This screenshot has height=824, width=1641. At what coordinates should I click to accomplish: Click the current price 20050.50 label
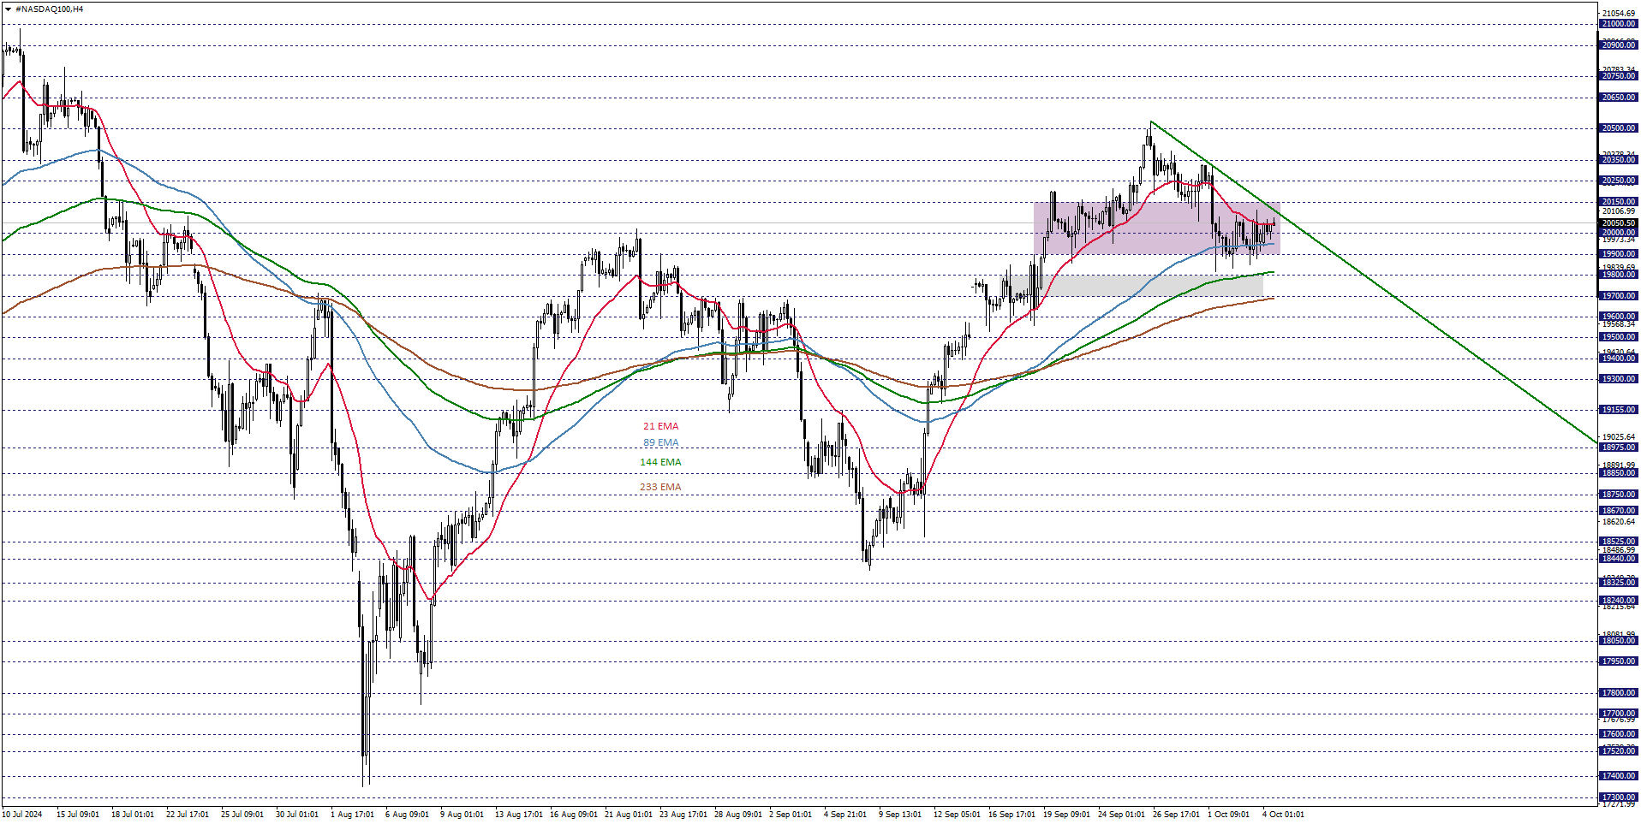coord(1619,223)
